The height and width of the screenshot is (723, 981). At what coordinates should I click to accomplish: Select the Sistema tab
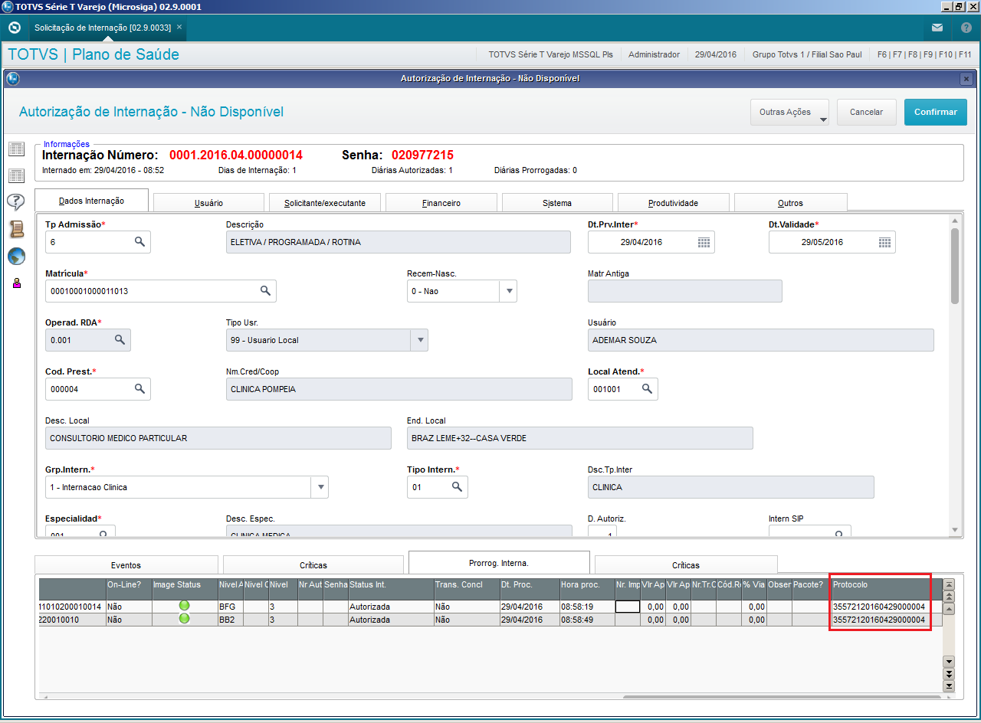click(x=557, y=203)
